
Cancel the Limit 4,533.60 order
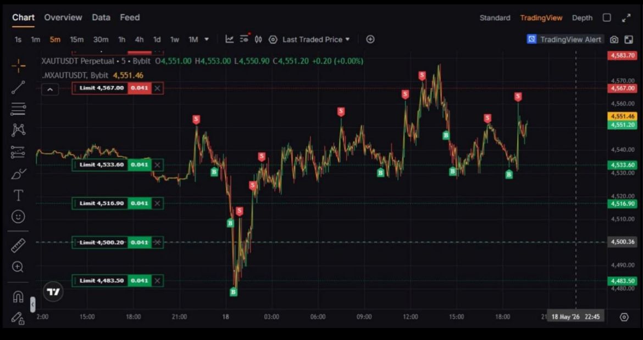pos(158,165)
